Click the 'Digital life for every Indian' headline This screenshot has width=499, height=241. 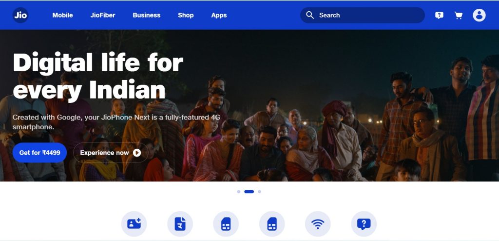pos(98,76)
